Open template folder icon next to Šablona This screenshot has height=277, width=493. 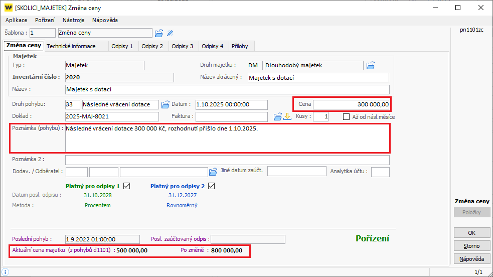pyautogui.click(x=159, y=33)
